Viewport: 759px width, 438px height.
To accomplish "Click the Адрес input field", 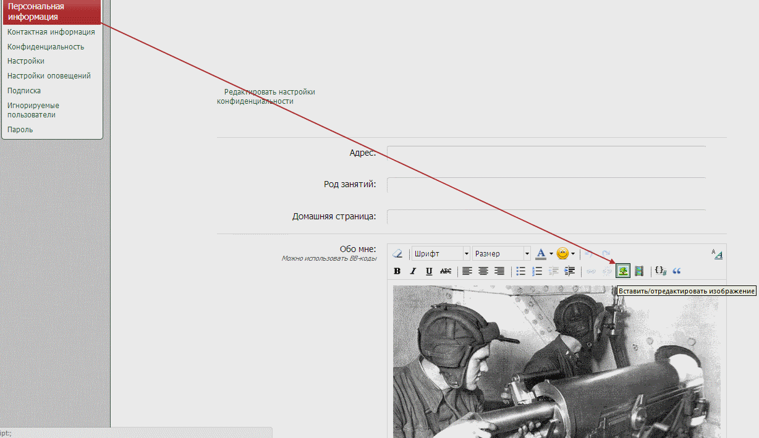I will coord(546,153).
